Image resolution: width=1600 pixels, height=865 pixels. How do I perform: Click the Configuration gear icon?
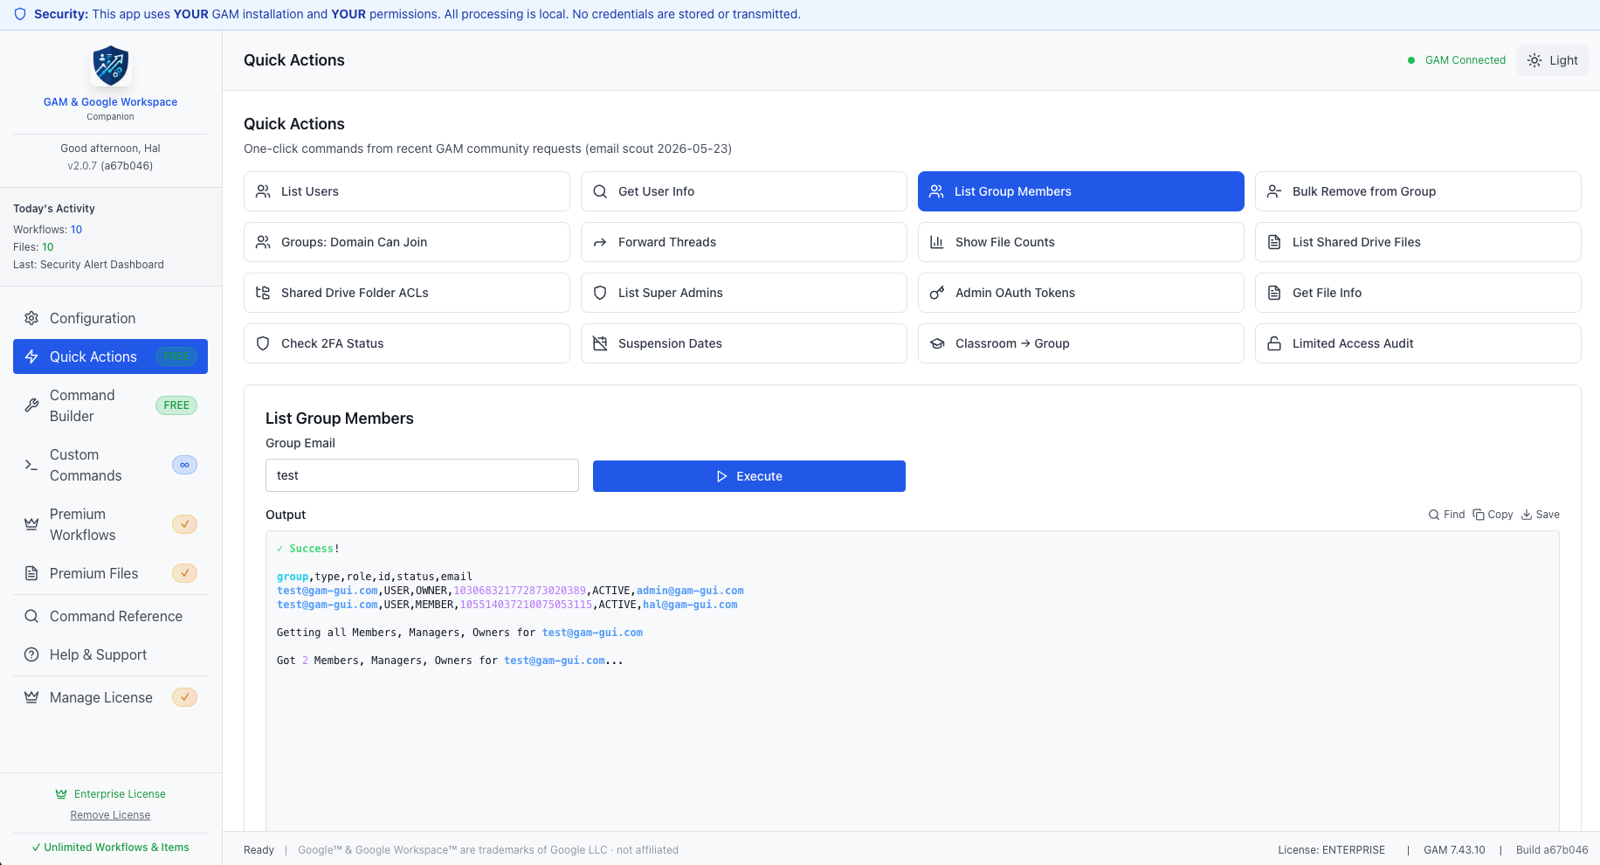tap(31, 318)
